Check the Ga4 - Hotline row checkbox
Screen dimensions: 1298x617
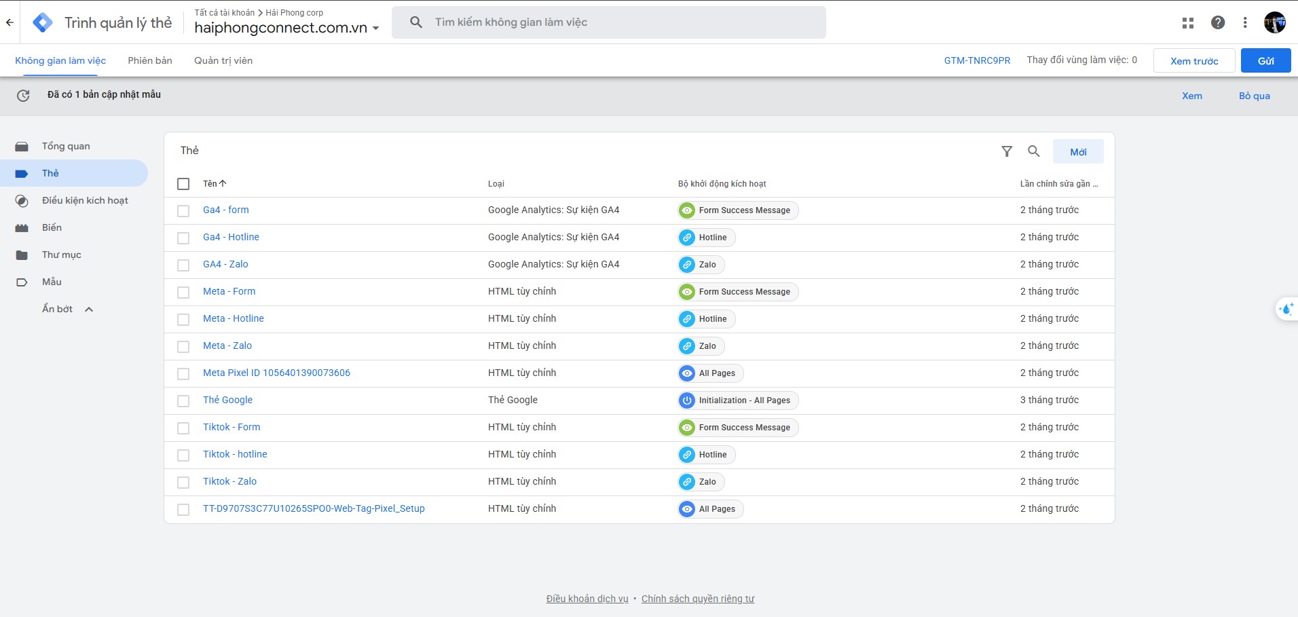point(183,238)
